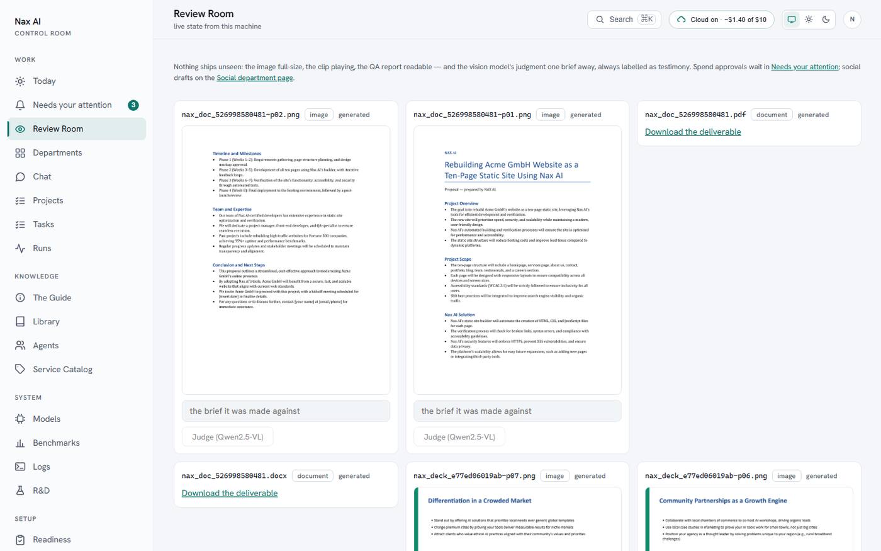Image resolution: width=881 pixels, height=551 pixels.
Task: Follow the 'Needs your attention' link in the intro text
Action: click(x=805, y=67)
